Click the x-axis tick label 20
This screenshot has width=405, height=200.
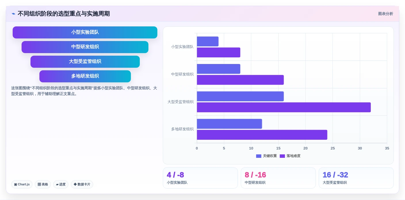(305, 148)
